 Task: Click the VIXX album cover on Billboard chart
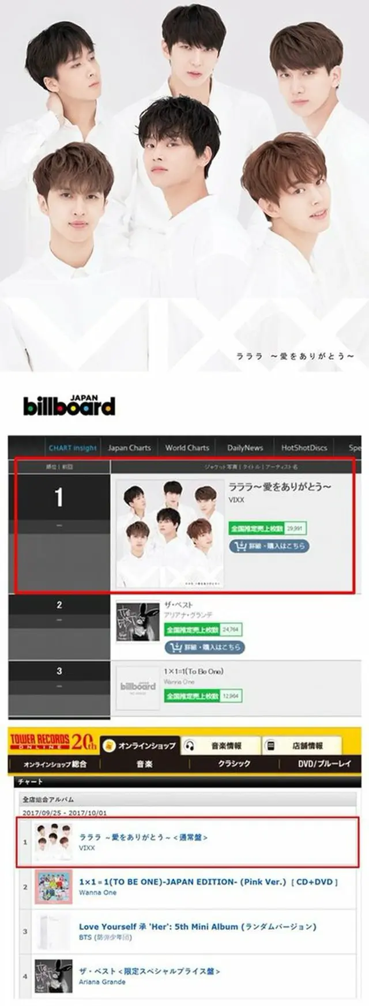pyautogui.click(x=170, y=533)
